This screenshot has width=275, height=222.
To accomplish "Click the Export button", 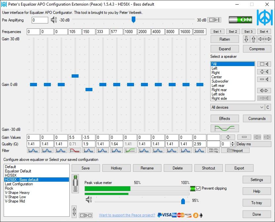I will [239, 168].
